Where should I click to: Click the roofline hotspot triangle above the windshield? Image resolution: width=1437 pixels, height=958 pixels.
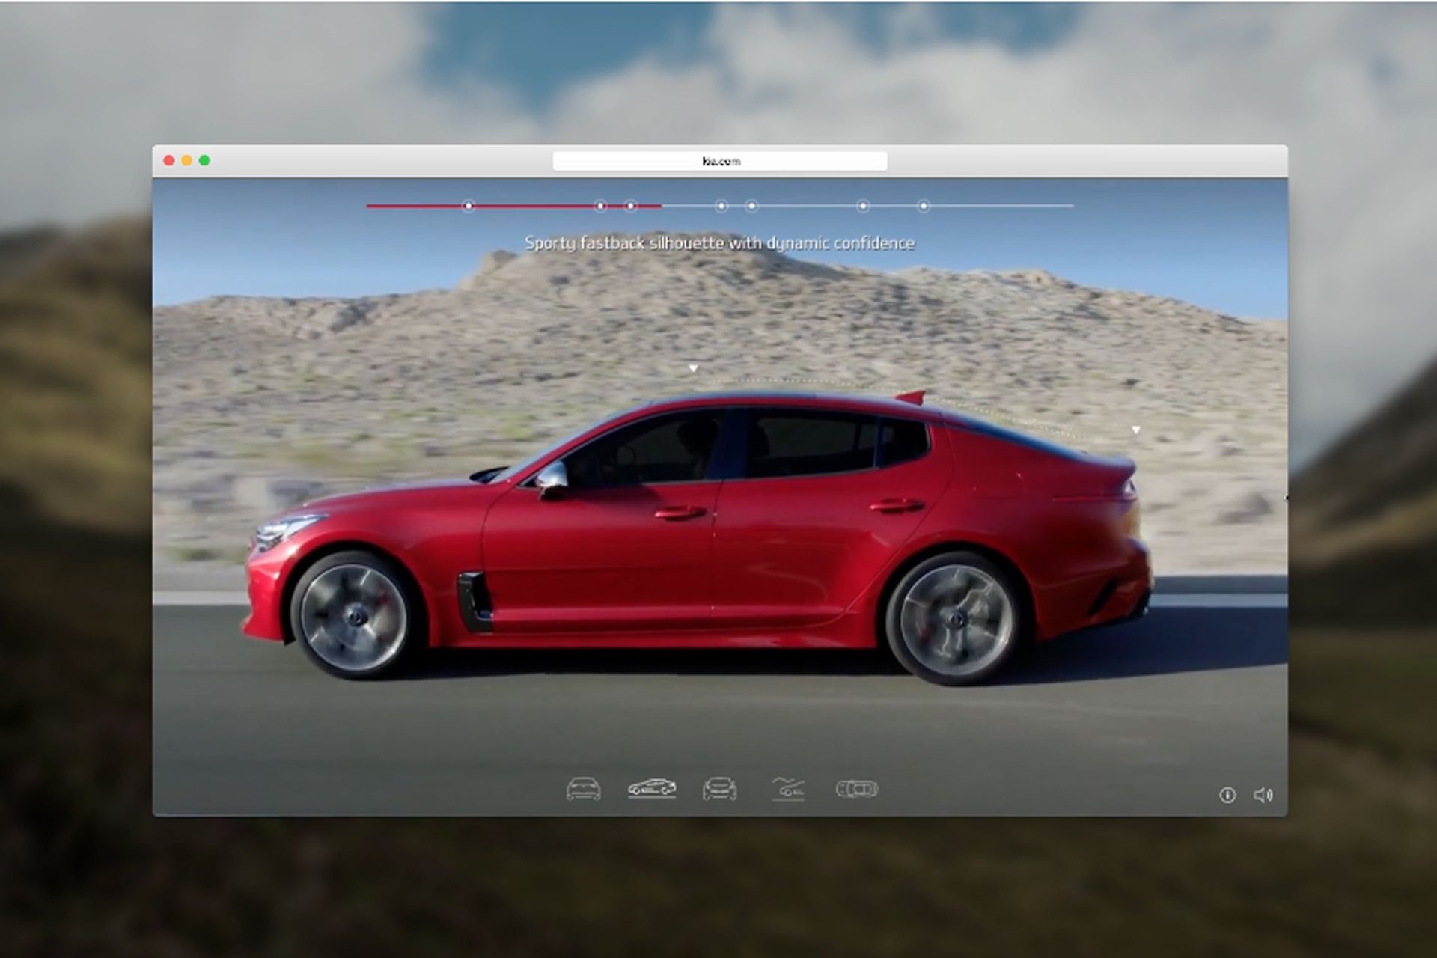click(x=693, y=368)
